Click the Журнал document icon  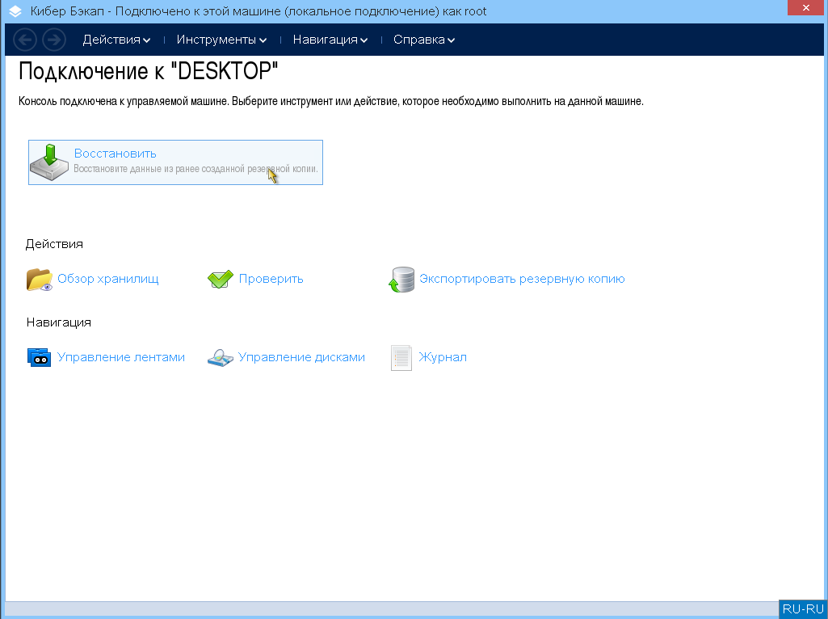pyautogui.click(x=401, y=357)
